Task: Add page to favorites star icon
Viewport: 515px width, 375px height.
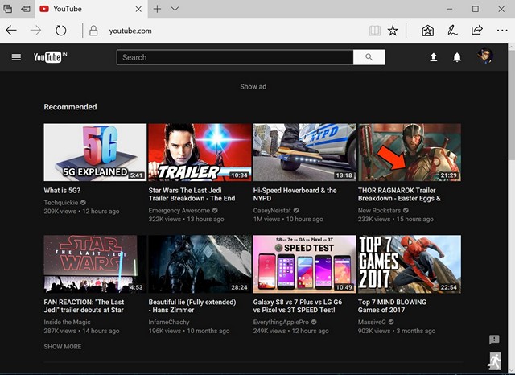Action: (393, 31)
